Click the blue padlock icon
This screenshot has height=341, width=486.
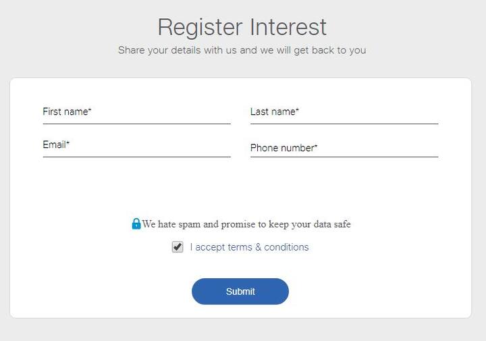click(136, 224)
